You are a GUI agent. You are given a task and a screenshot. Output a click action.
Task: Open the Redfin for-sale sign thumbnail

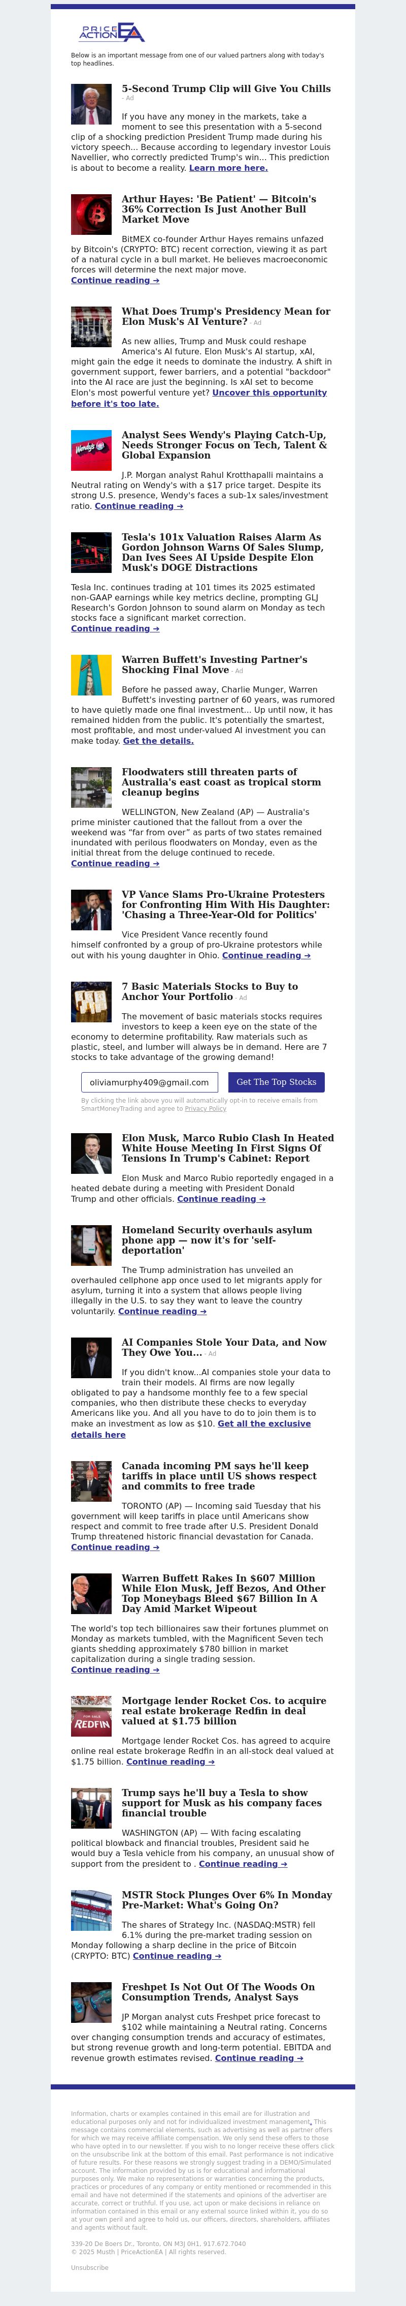(x=91, y=1716)
